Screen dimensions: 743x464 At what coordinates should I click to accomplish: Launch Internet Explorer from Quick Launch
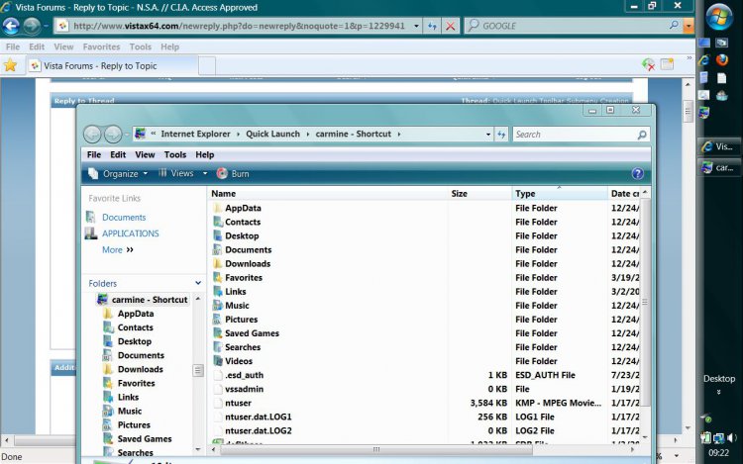tap(704, 60)
